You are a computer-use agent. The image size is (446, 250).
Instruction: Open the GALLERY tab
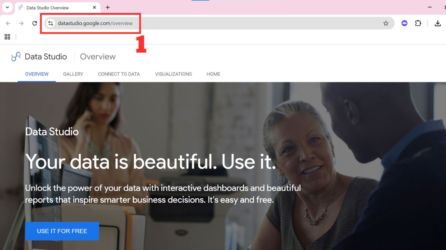tap(73, 74)
